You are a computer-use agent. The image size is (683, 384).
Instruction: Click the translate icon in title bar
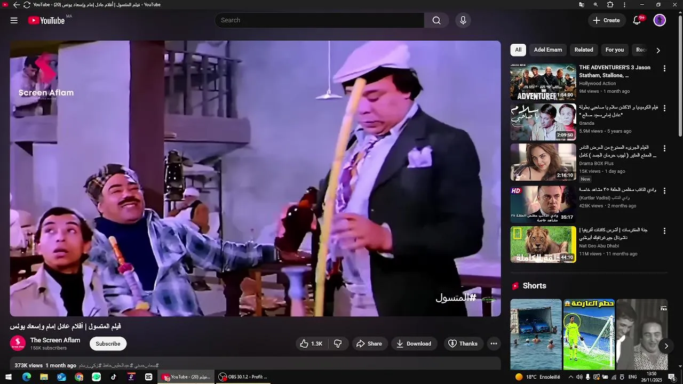click(582, 5)
